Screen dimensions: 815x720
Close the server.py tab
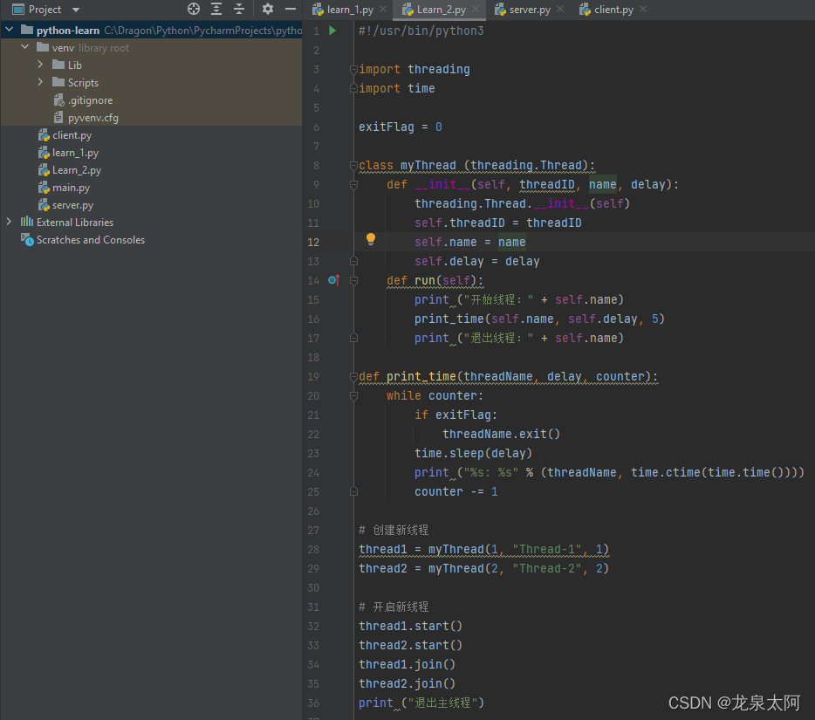click(560, 9)
